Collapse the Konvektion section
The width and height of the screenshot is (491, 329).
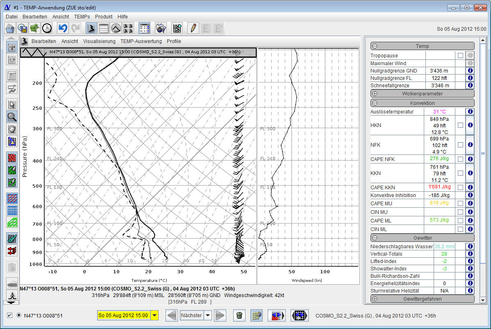[x=375, y=103]
